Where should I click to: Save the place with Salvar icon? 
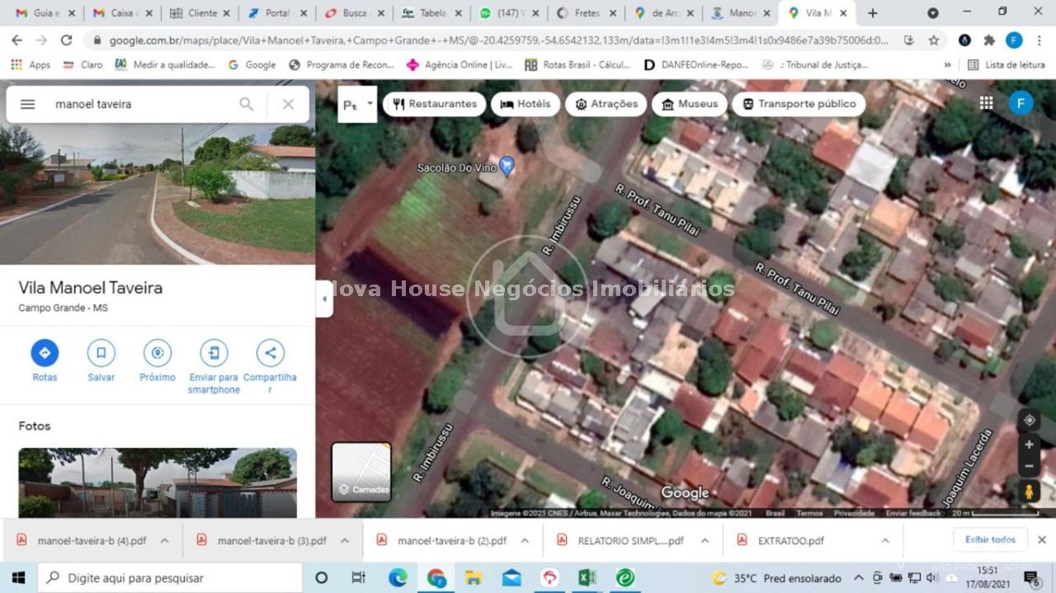(x=101, y=353)
